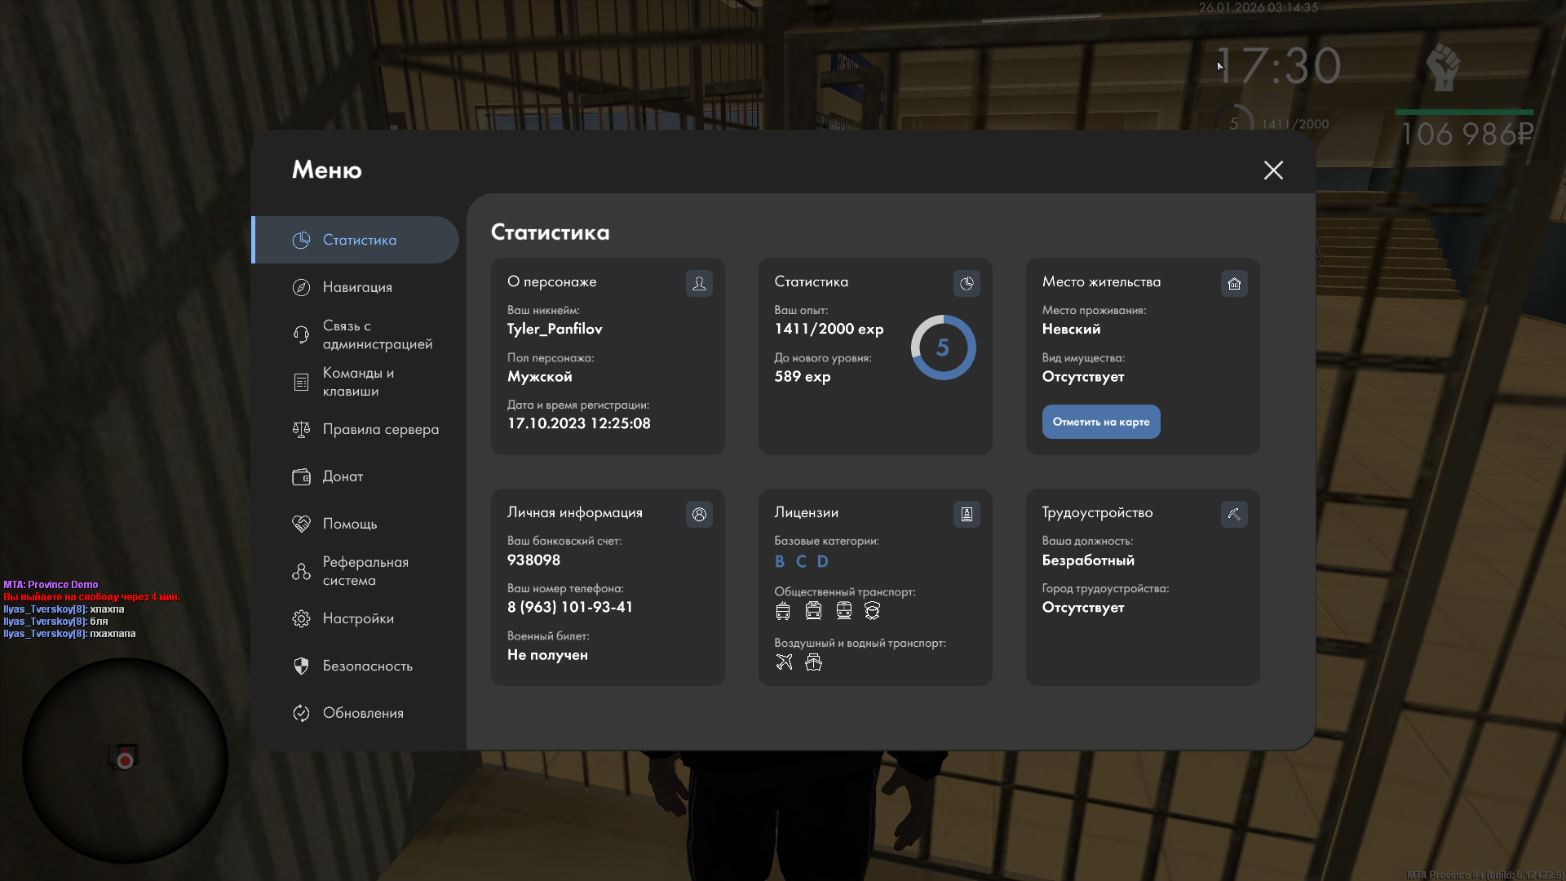Click the circular minimap radar

pyautogui.click(x=125, y=760)
